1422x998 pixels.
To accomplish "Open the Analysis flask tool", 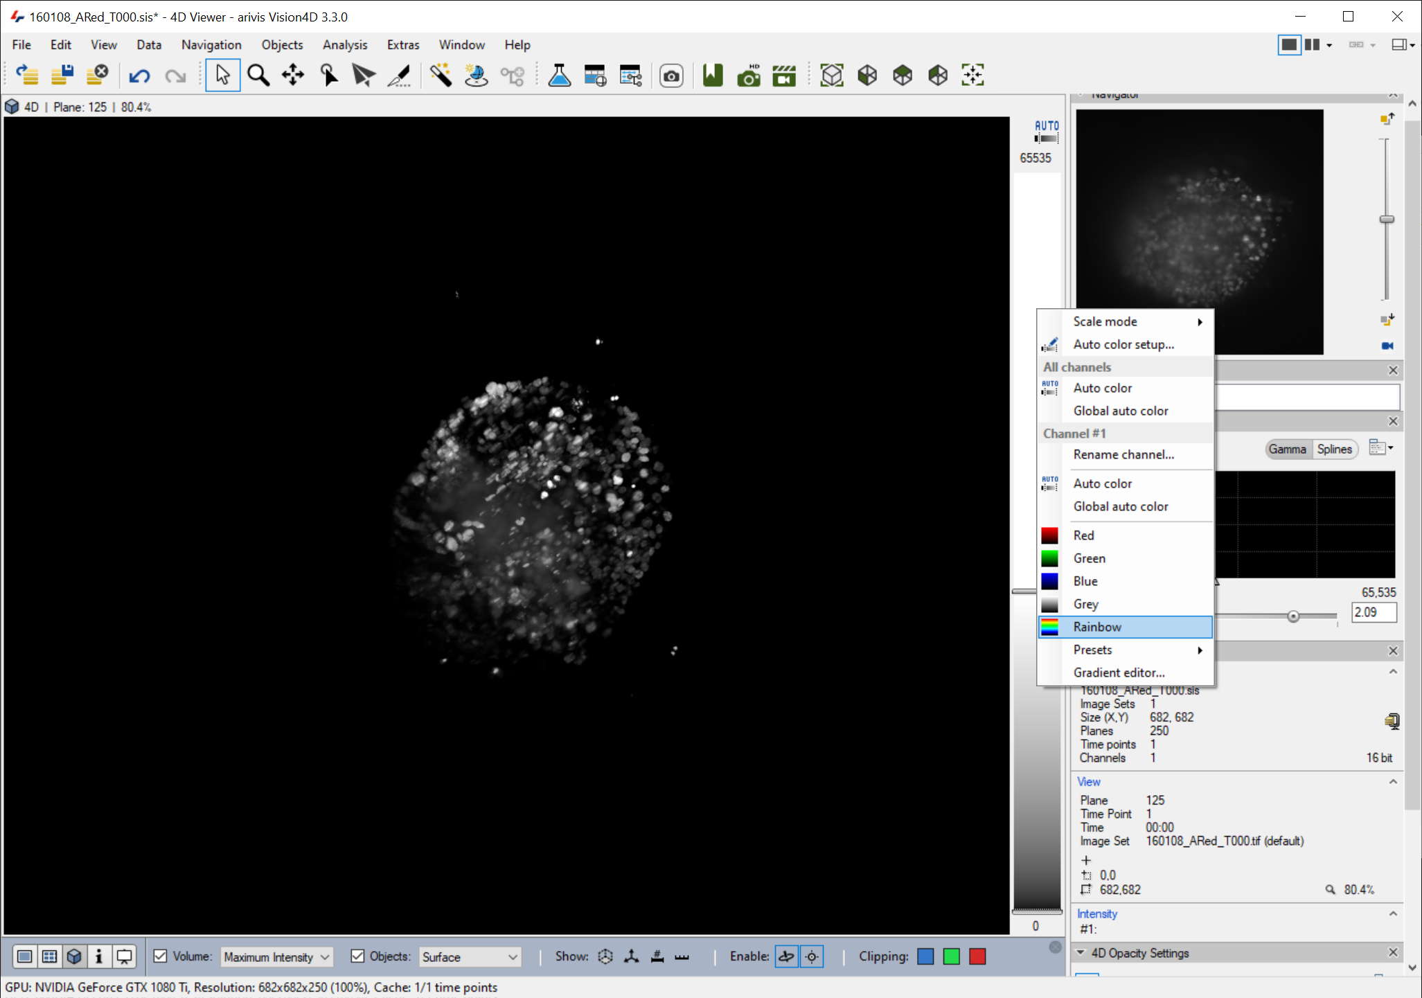I will click(559, 75).
